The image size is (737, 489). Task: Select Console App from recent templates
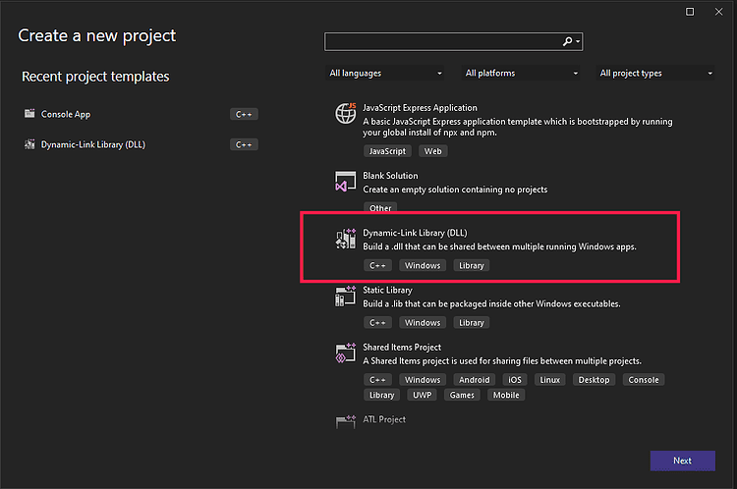(x=67, y=114)
